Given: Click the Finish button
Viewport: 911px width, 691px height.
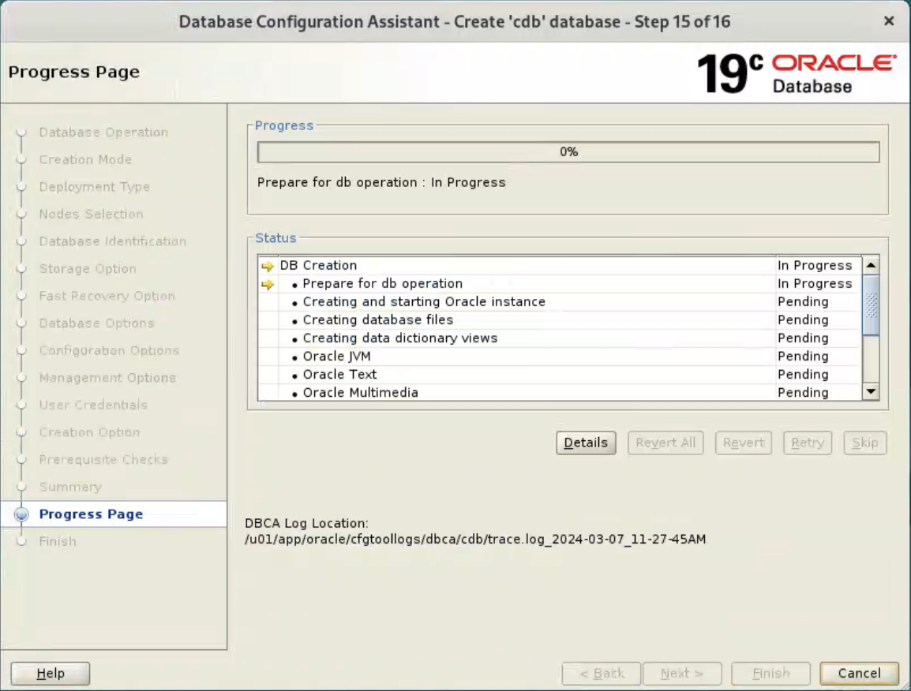Looking at the screenshot, I should tap(770, 674).
